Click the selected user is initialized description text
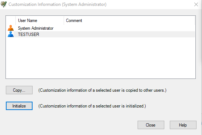 tap(92, 106)
